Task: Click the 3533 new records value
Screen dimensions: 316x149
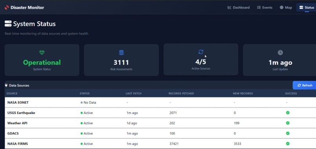Action: (x=238, y=144)
